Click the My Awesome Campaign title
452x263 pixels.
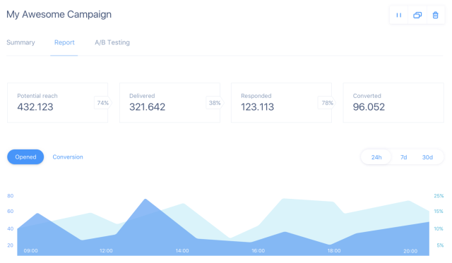click(59, 14)
